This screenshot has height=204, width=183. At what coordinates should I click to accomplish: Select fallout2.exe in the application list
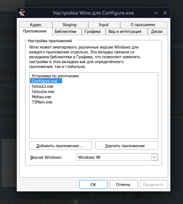(x=43, y=86)
